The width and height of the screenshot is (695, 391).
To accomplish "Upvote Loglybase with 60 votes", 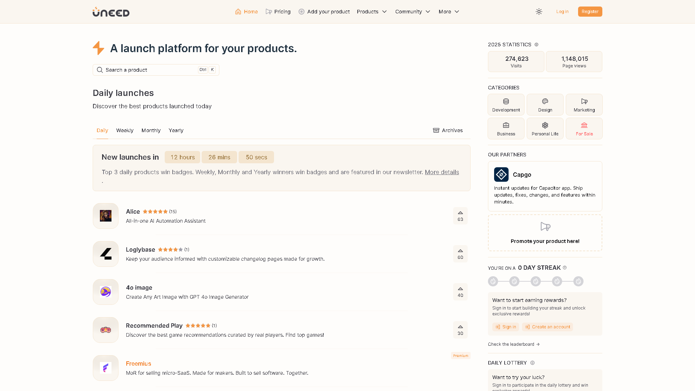I will (460, 254).
